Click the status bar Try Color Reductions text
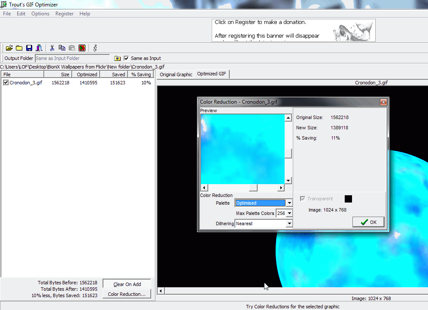This screenshot has width=428, height=310. [293, 307]
